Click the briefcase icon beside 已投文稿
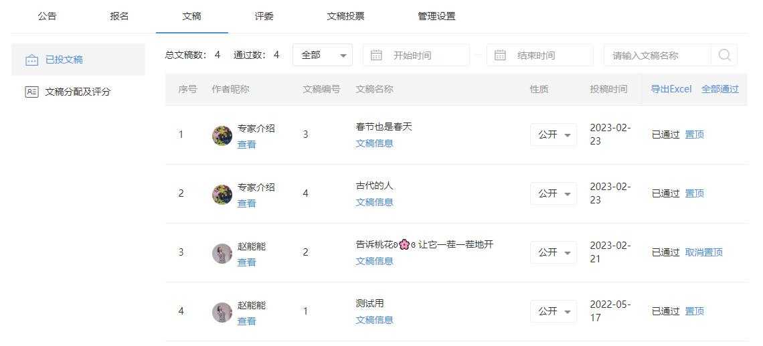The width and height of the screenshot is (763, 346). [31, 60]
